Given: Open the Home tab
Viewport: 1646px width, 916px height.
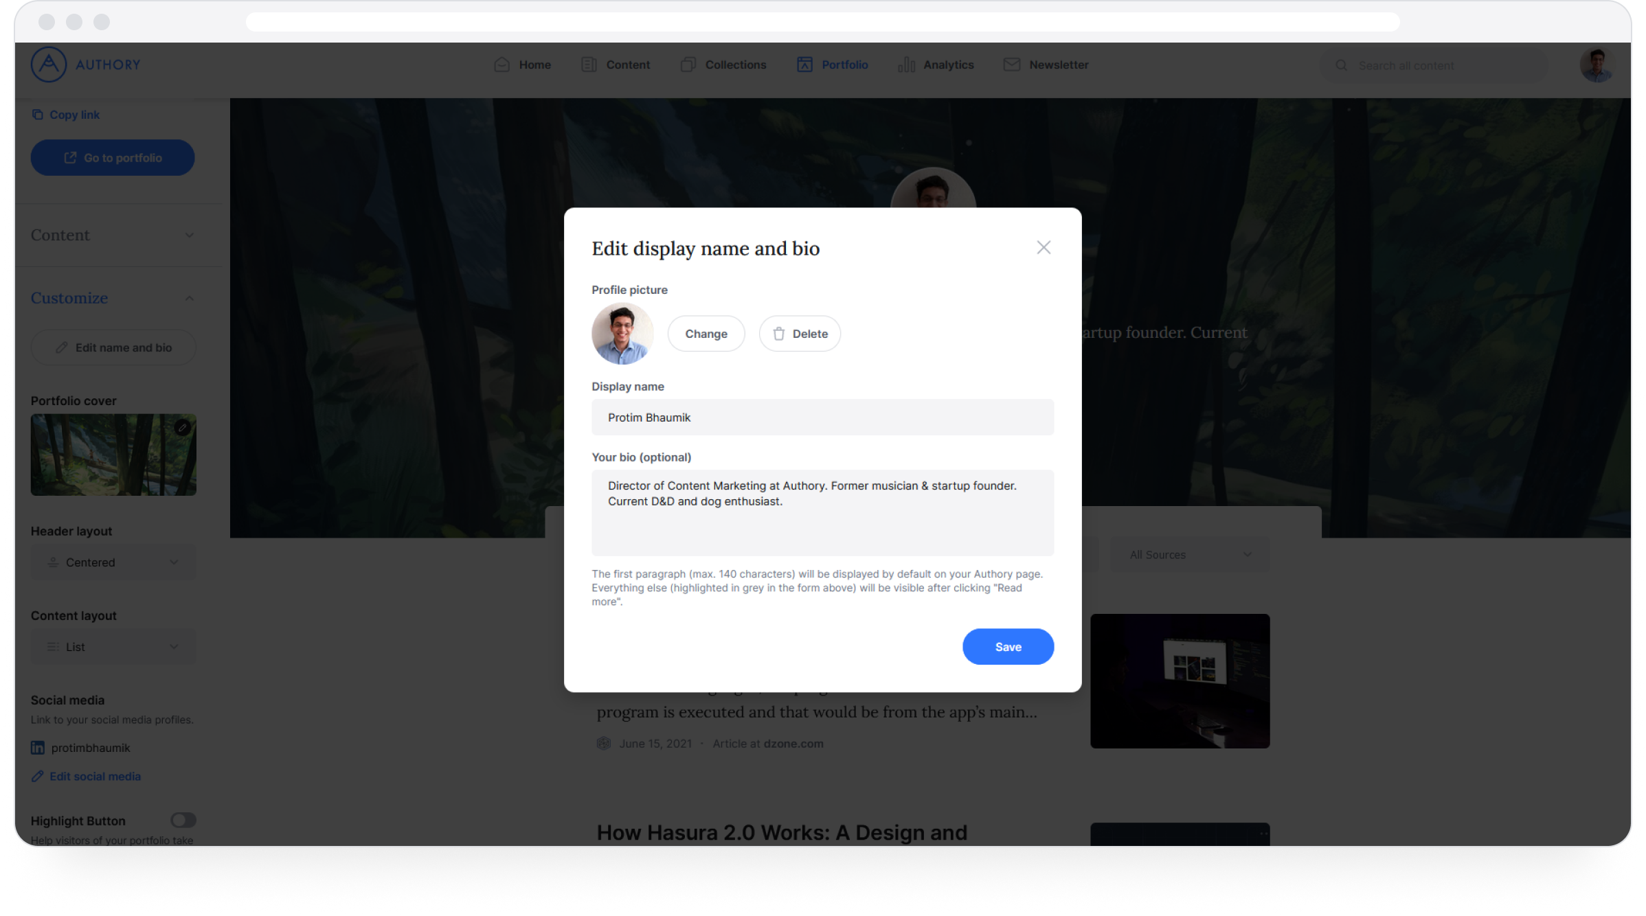Looking at the screenshot, I should click(523, 65).
